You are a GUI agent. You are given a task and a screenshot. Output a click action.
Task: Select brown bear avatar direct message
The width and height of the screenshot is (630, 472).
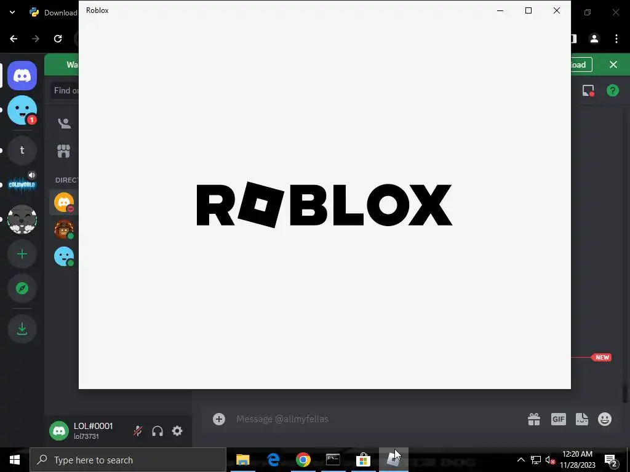point(64,229)
